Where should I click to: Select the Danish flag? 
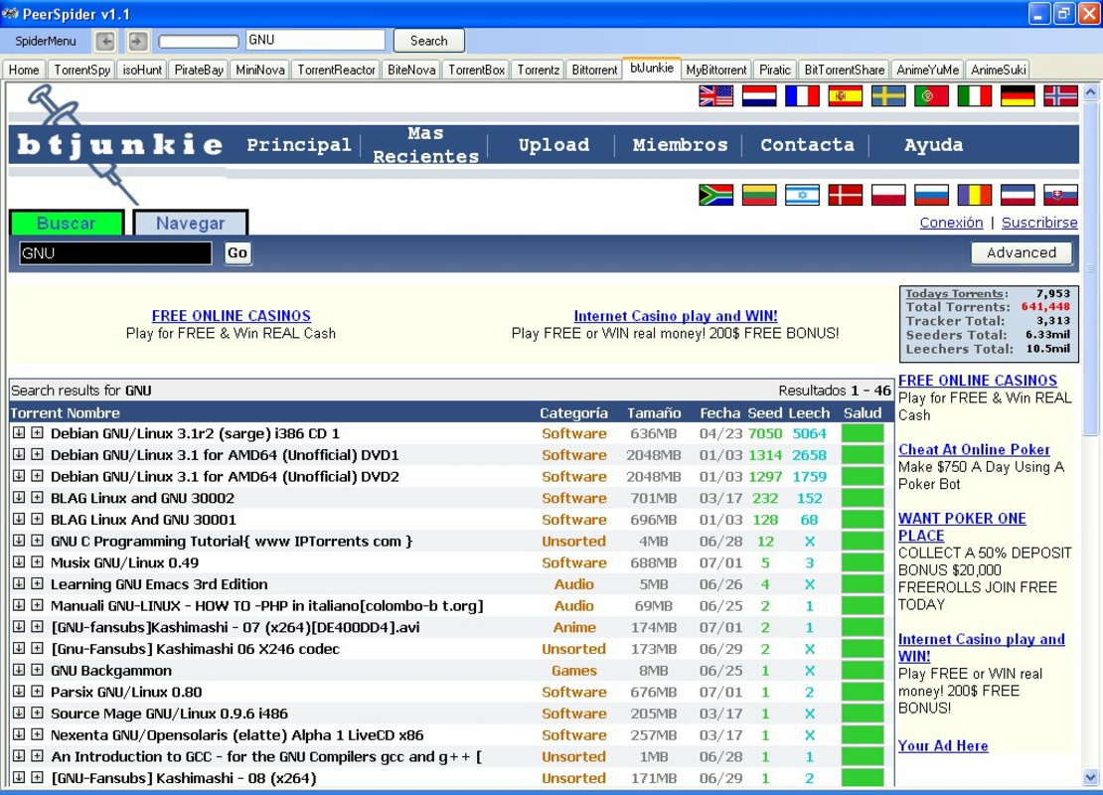tap(845, 195)
